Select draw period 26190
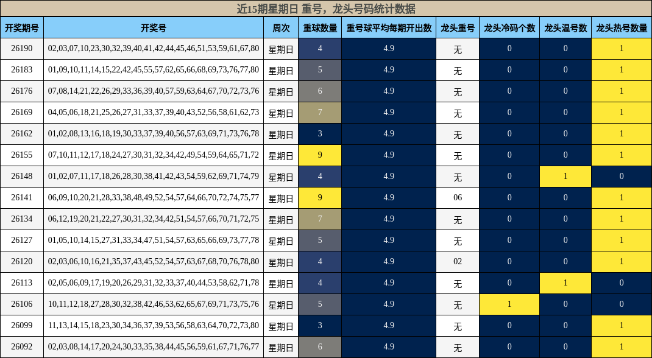Viewport: 652px width, 358px height. pos(22,49)
